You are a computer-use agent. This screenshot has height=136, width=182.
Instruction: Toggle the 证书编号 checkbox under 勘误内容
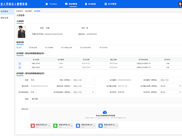46,47
